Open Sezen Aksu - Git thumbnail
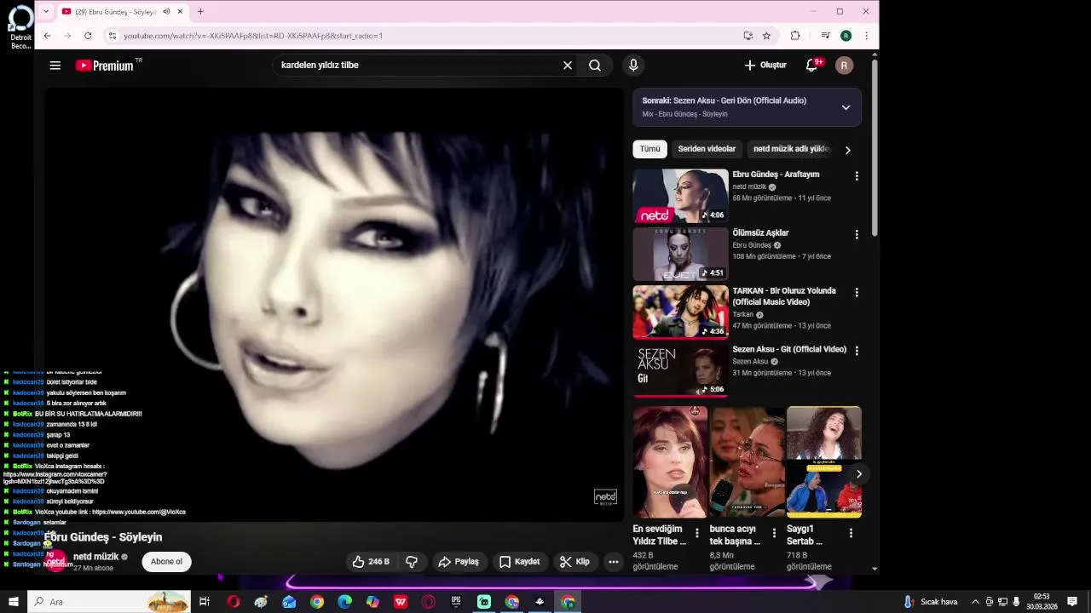The image size is (1091, 613). pyautogui.click(x=680, y=370)
